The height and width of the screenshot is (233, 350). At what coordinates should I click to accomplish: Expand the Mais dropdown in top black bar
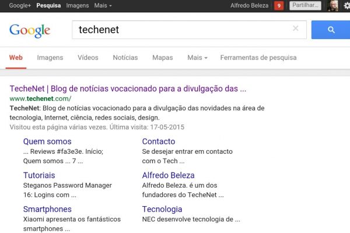103,6
